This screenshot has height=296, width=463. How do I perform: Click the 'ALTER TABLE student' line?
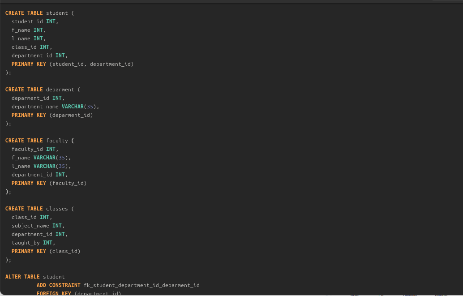coord(35,277)
